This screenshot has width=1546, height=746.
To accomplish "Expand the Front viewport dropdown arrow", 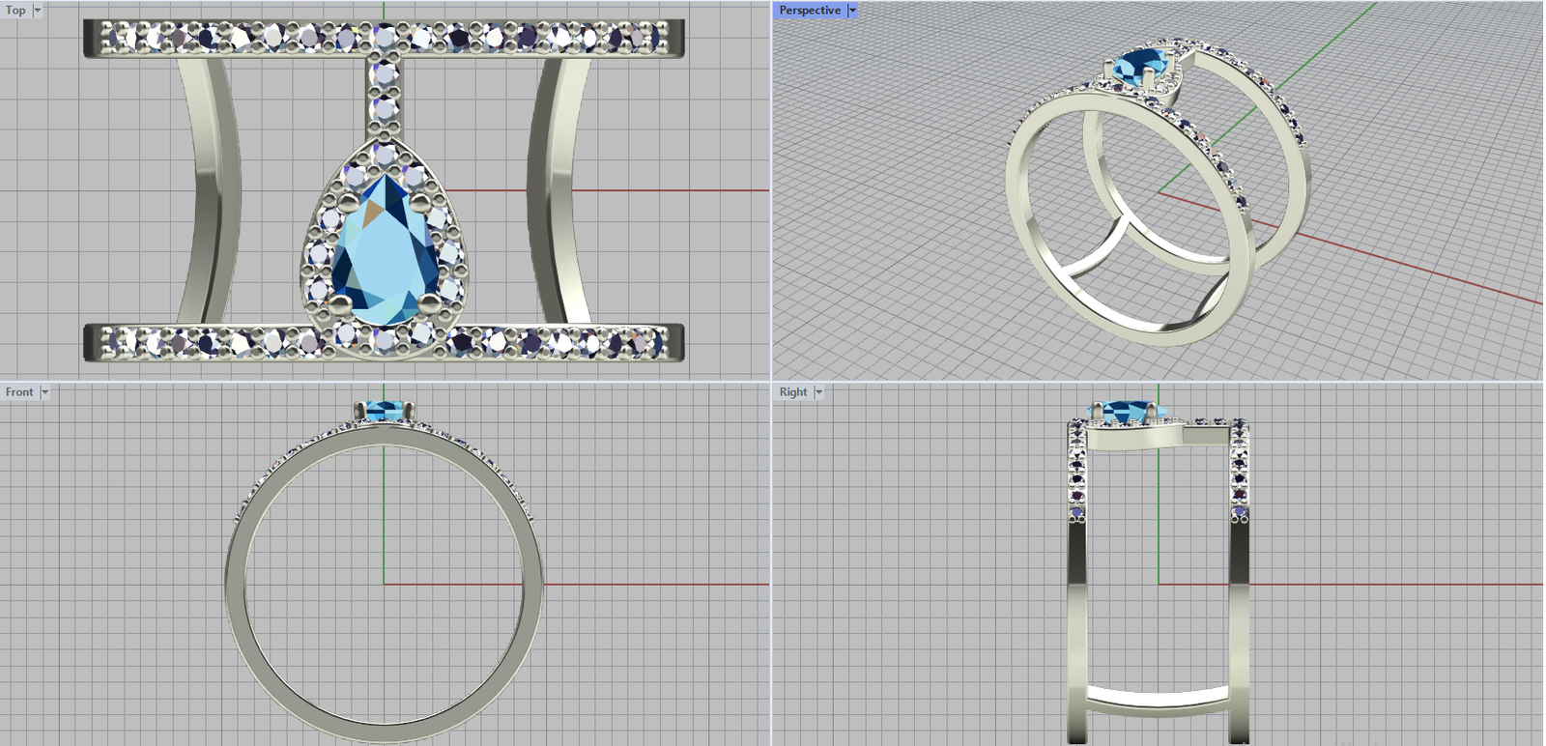I will (x=44, y=392).
